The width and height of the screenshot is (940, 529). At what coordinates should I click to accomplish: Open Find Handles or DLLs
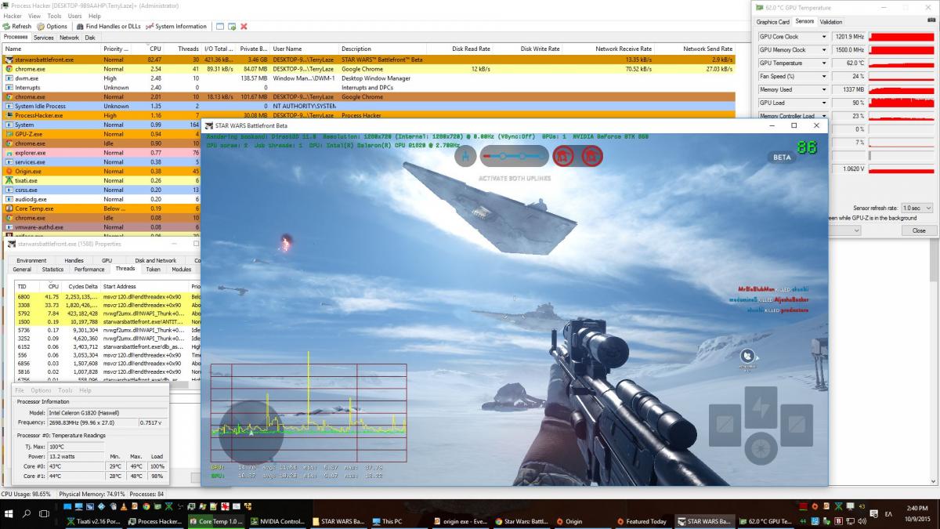(108, 26)
